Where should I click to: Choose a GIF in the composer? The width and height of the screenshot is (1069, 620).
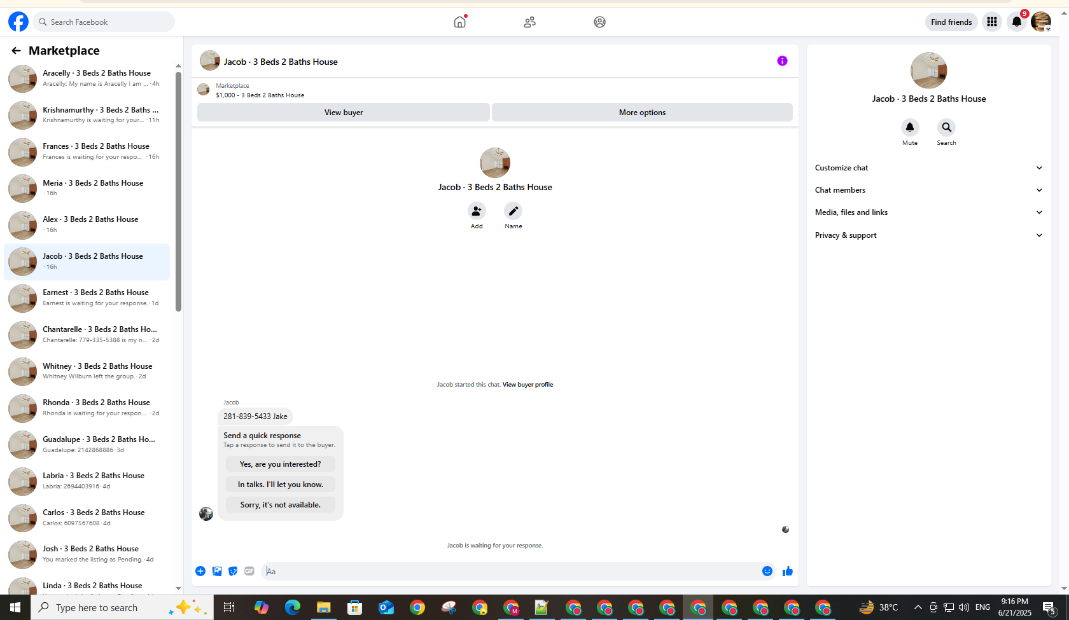tap(249, 571)
